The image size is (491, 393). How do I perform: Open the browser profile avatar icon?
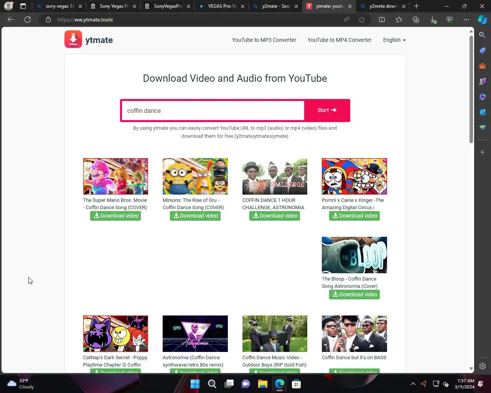pos(8,6)
